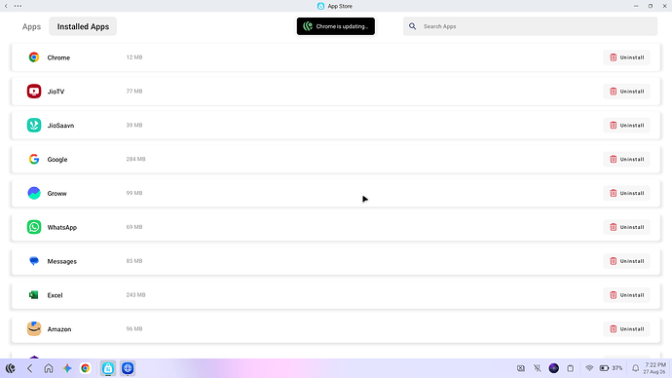Open the notifications bell

pos(636,368)
